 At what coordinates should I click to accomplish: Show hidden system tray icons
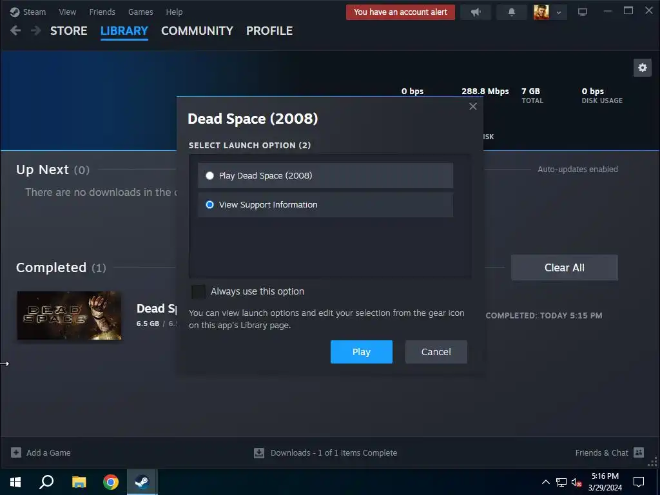[545, 482]
